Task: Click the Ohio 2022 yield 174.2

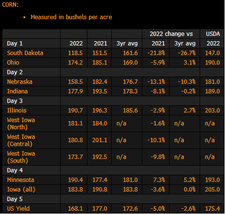Action: [x=75, y=63]
